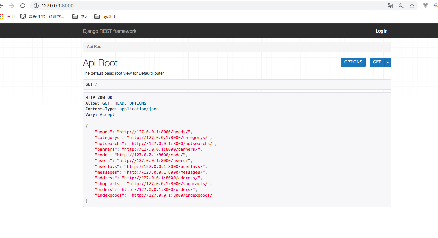This screenshot has height=238, width=438.
Task: Open the code endpoint URL
Action: point(150,155)
